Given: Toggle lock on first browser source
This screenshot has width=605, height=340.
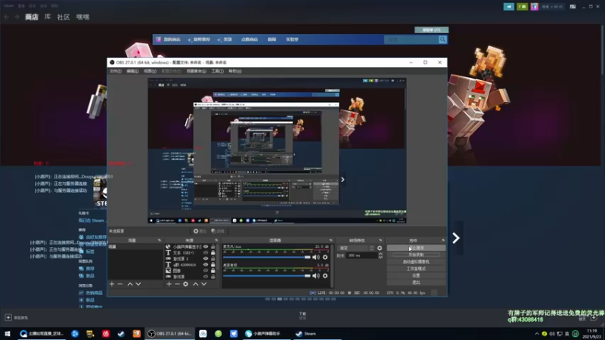Looking at the screenshot, I should tap(213, 247).
